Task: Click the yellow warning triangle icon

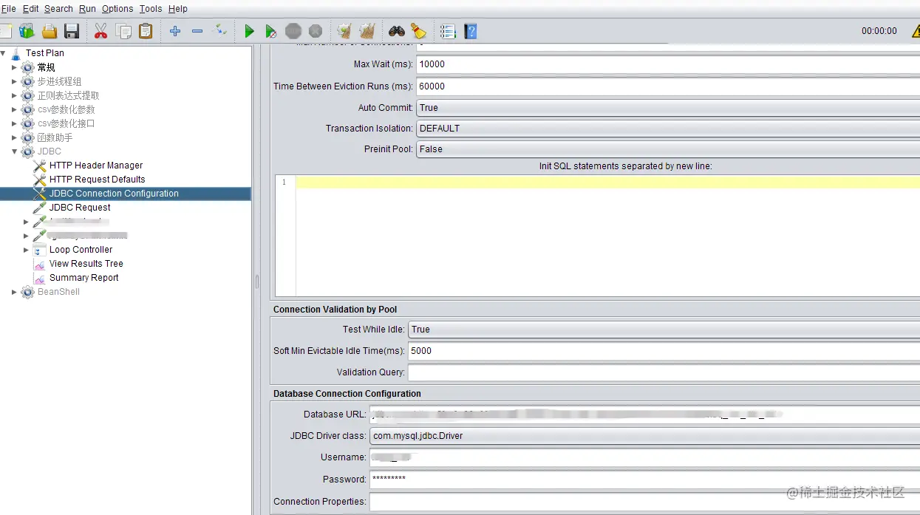Action: [x=916, y=31]
